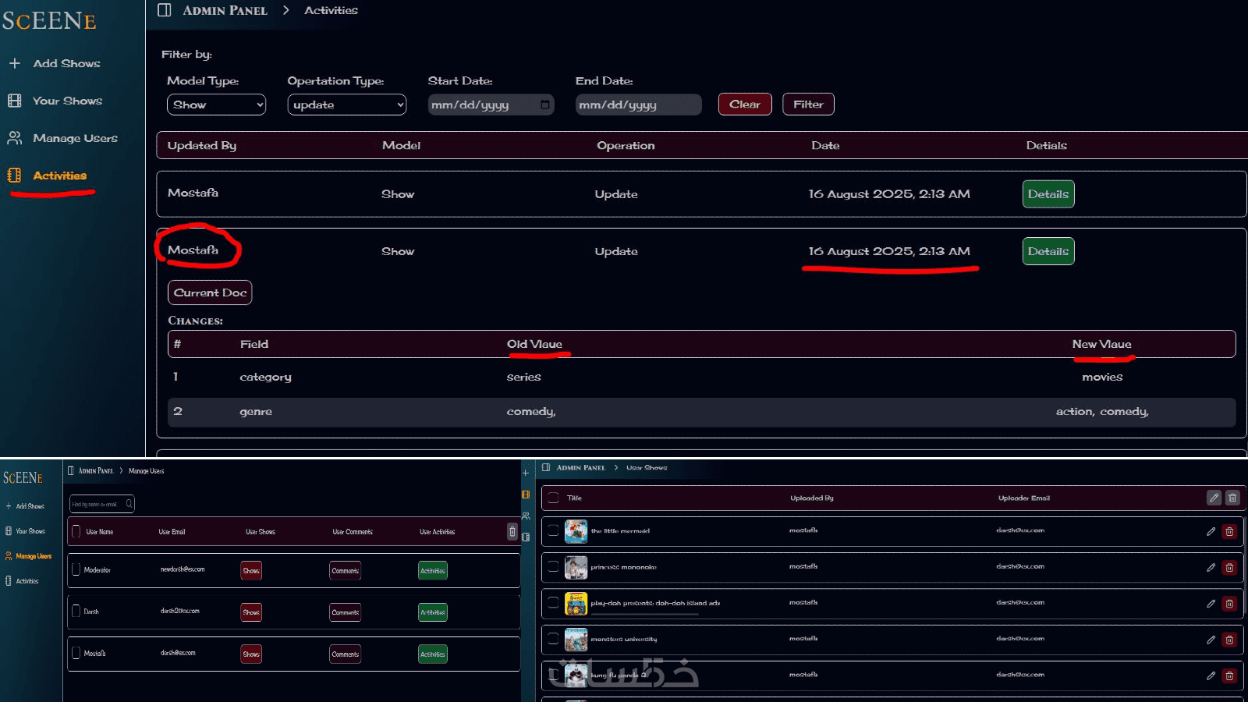Open Activities for the Mostafa user
The height and width of the screenshot is (702, 1248).
click(433, 654)
